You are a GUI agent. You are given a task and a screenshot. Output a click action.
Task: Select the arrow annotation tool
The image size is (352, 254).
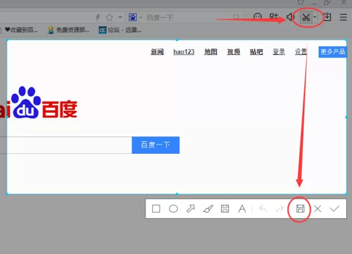point(191,209)
